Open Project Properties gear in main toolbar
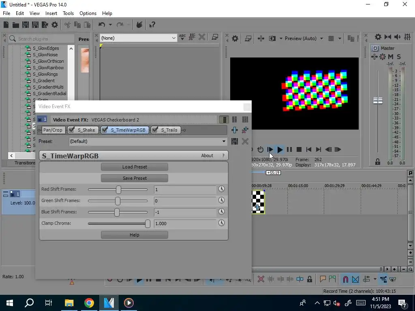The image size is (415, 311). 55,25
